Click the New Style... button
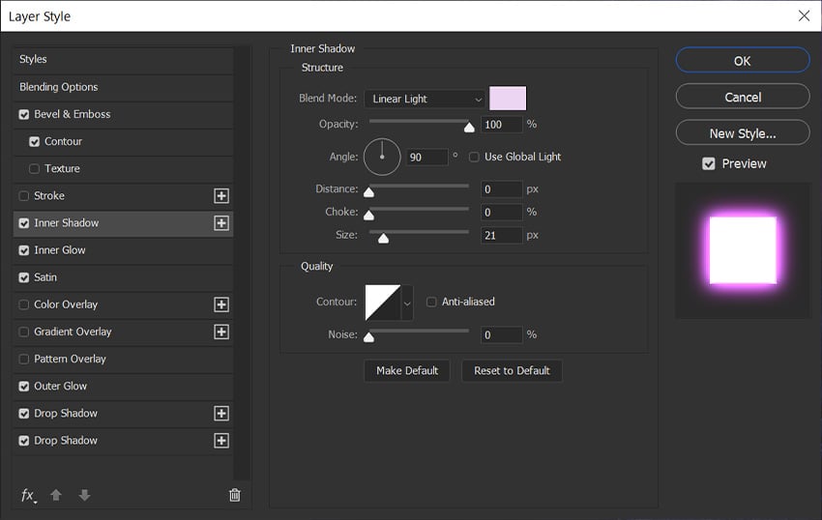This screenshot has width=822, height=520. (742, 133)
